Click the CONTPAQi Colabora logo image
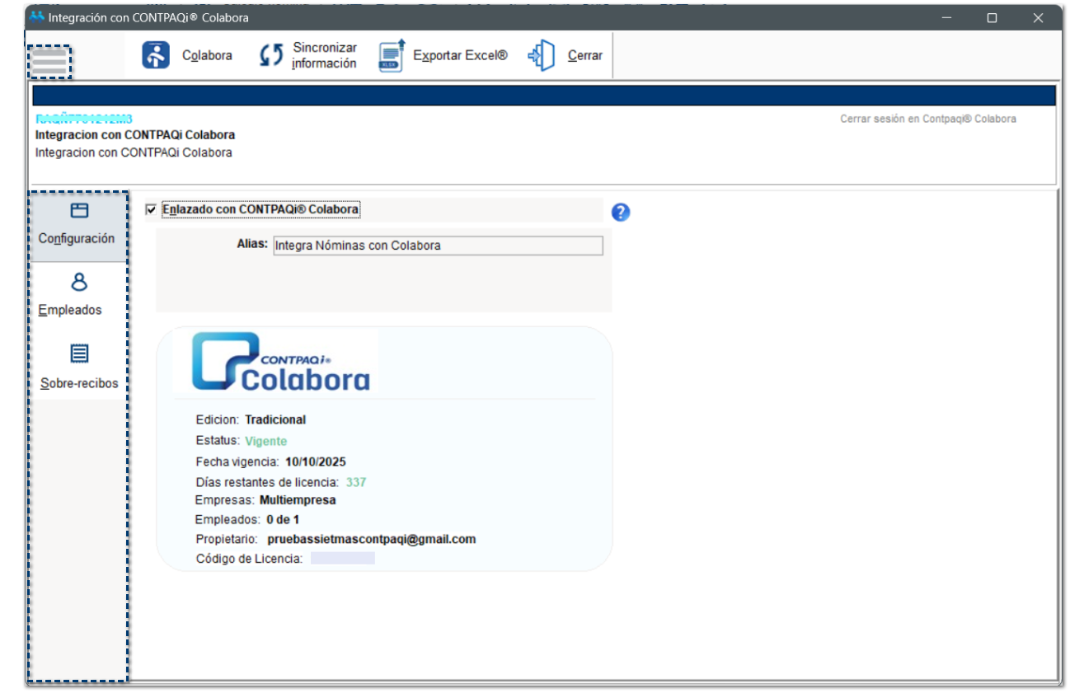 pyautogui.click(x=281, y=362)
